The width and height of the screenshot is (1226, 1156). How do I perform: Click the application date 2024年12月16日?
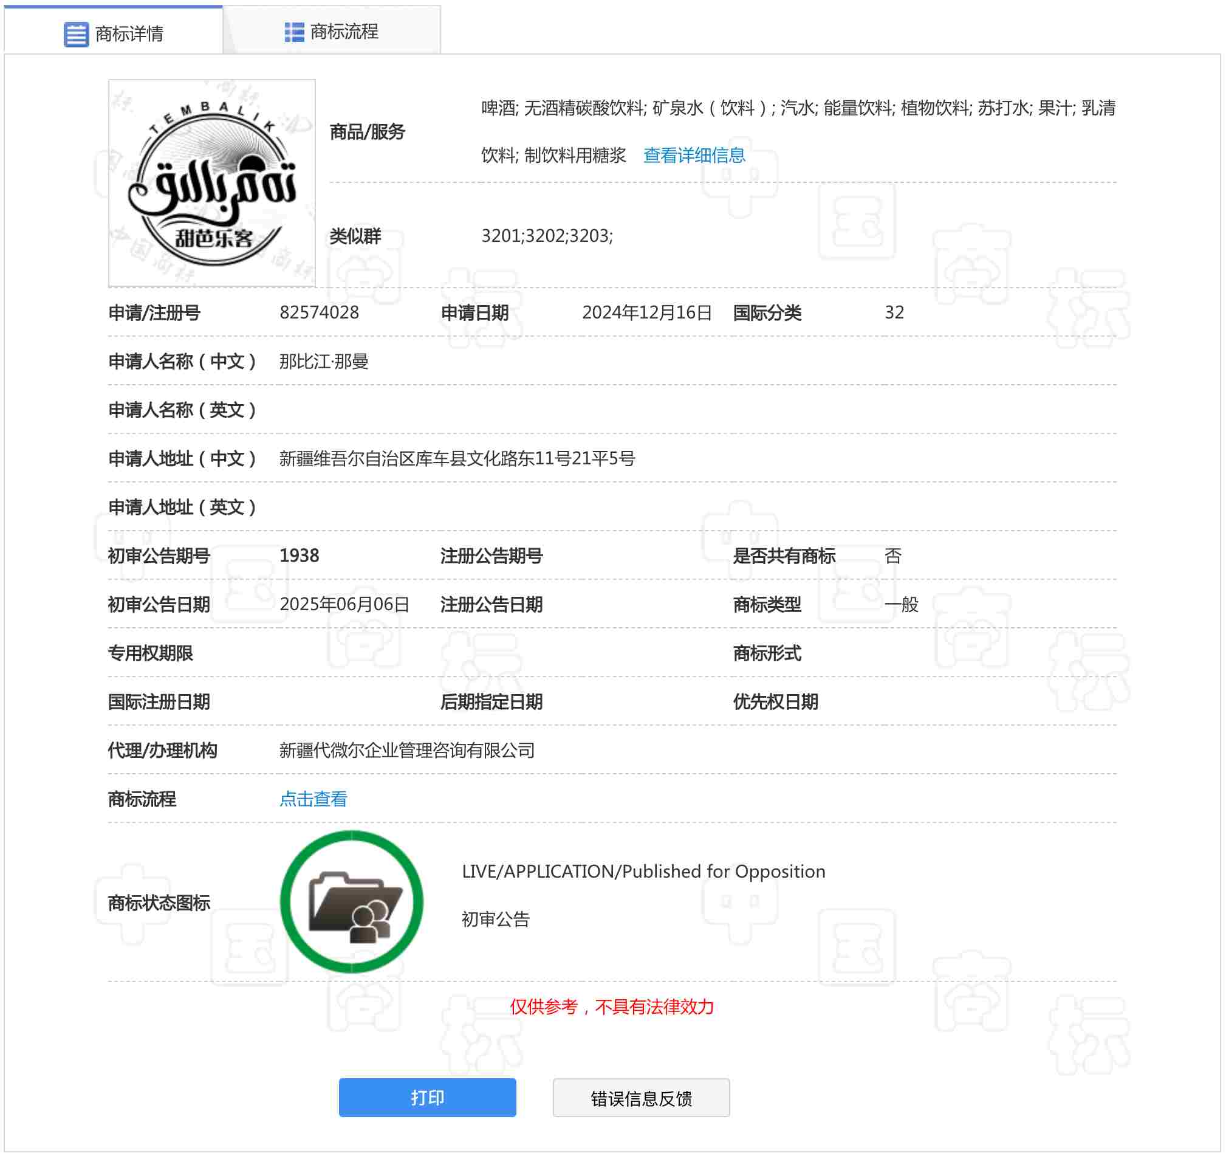click(647, 313)
